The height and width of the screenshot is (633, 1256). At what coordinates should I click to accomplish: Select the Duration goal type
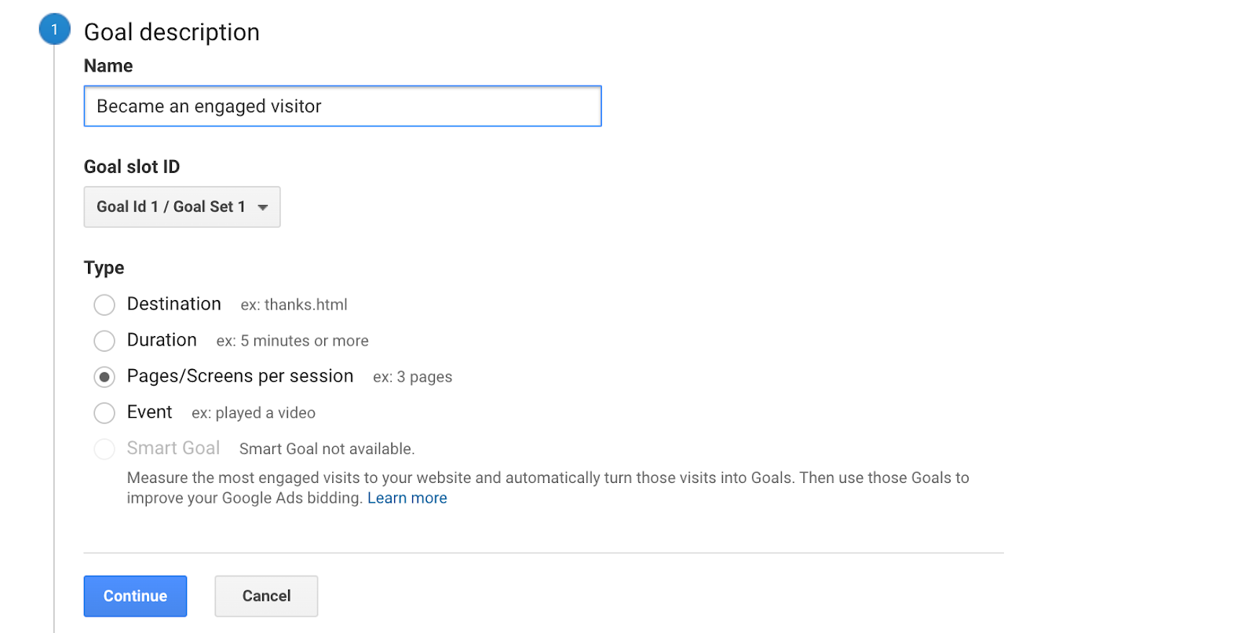click(x=104, y=341)
